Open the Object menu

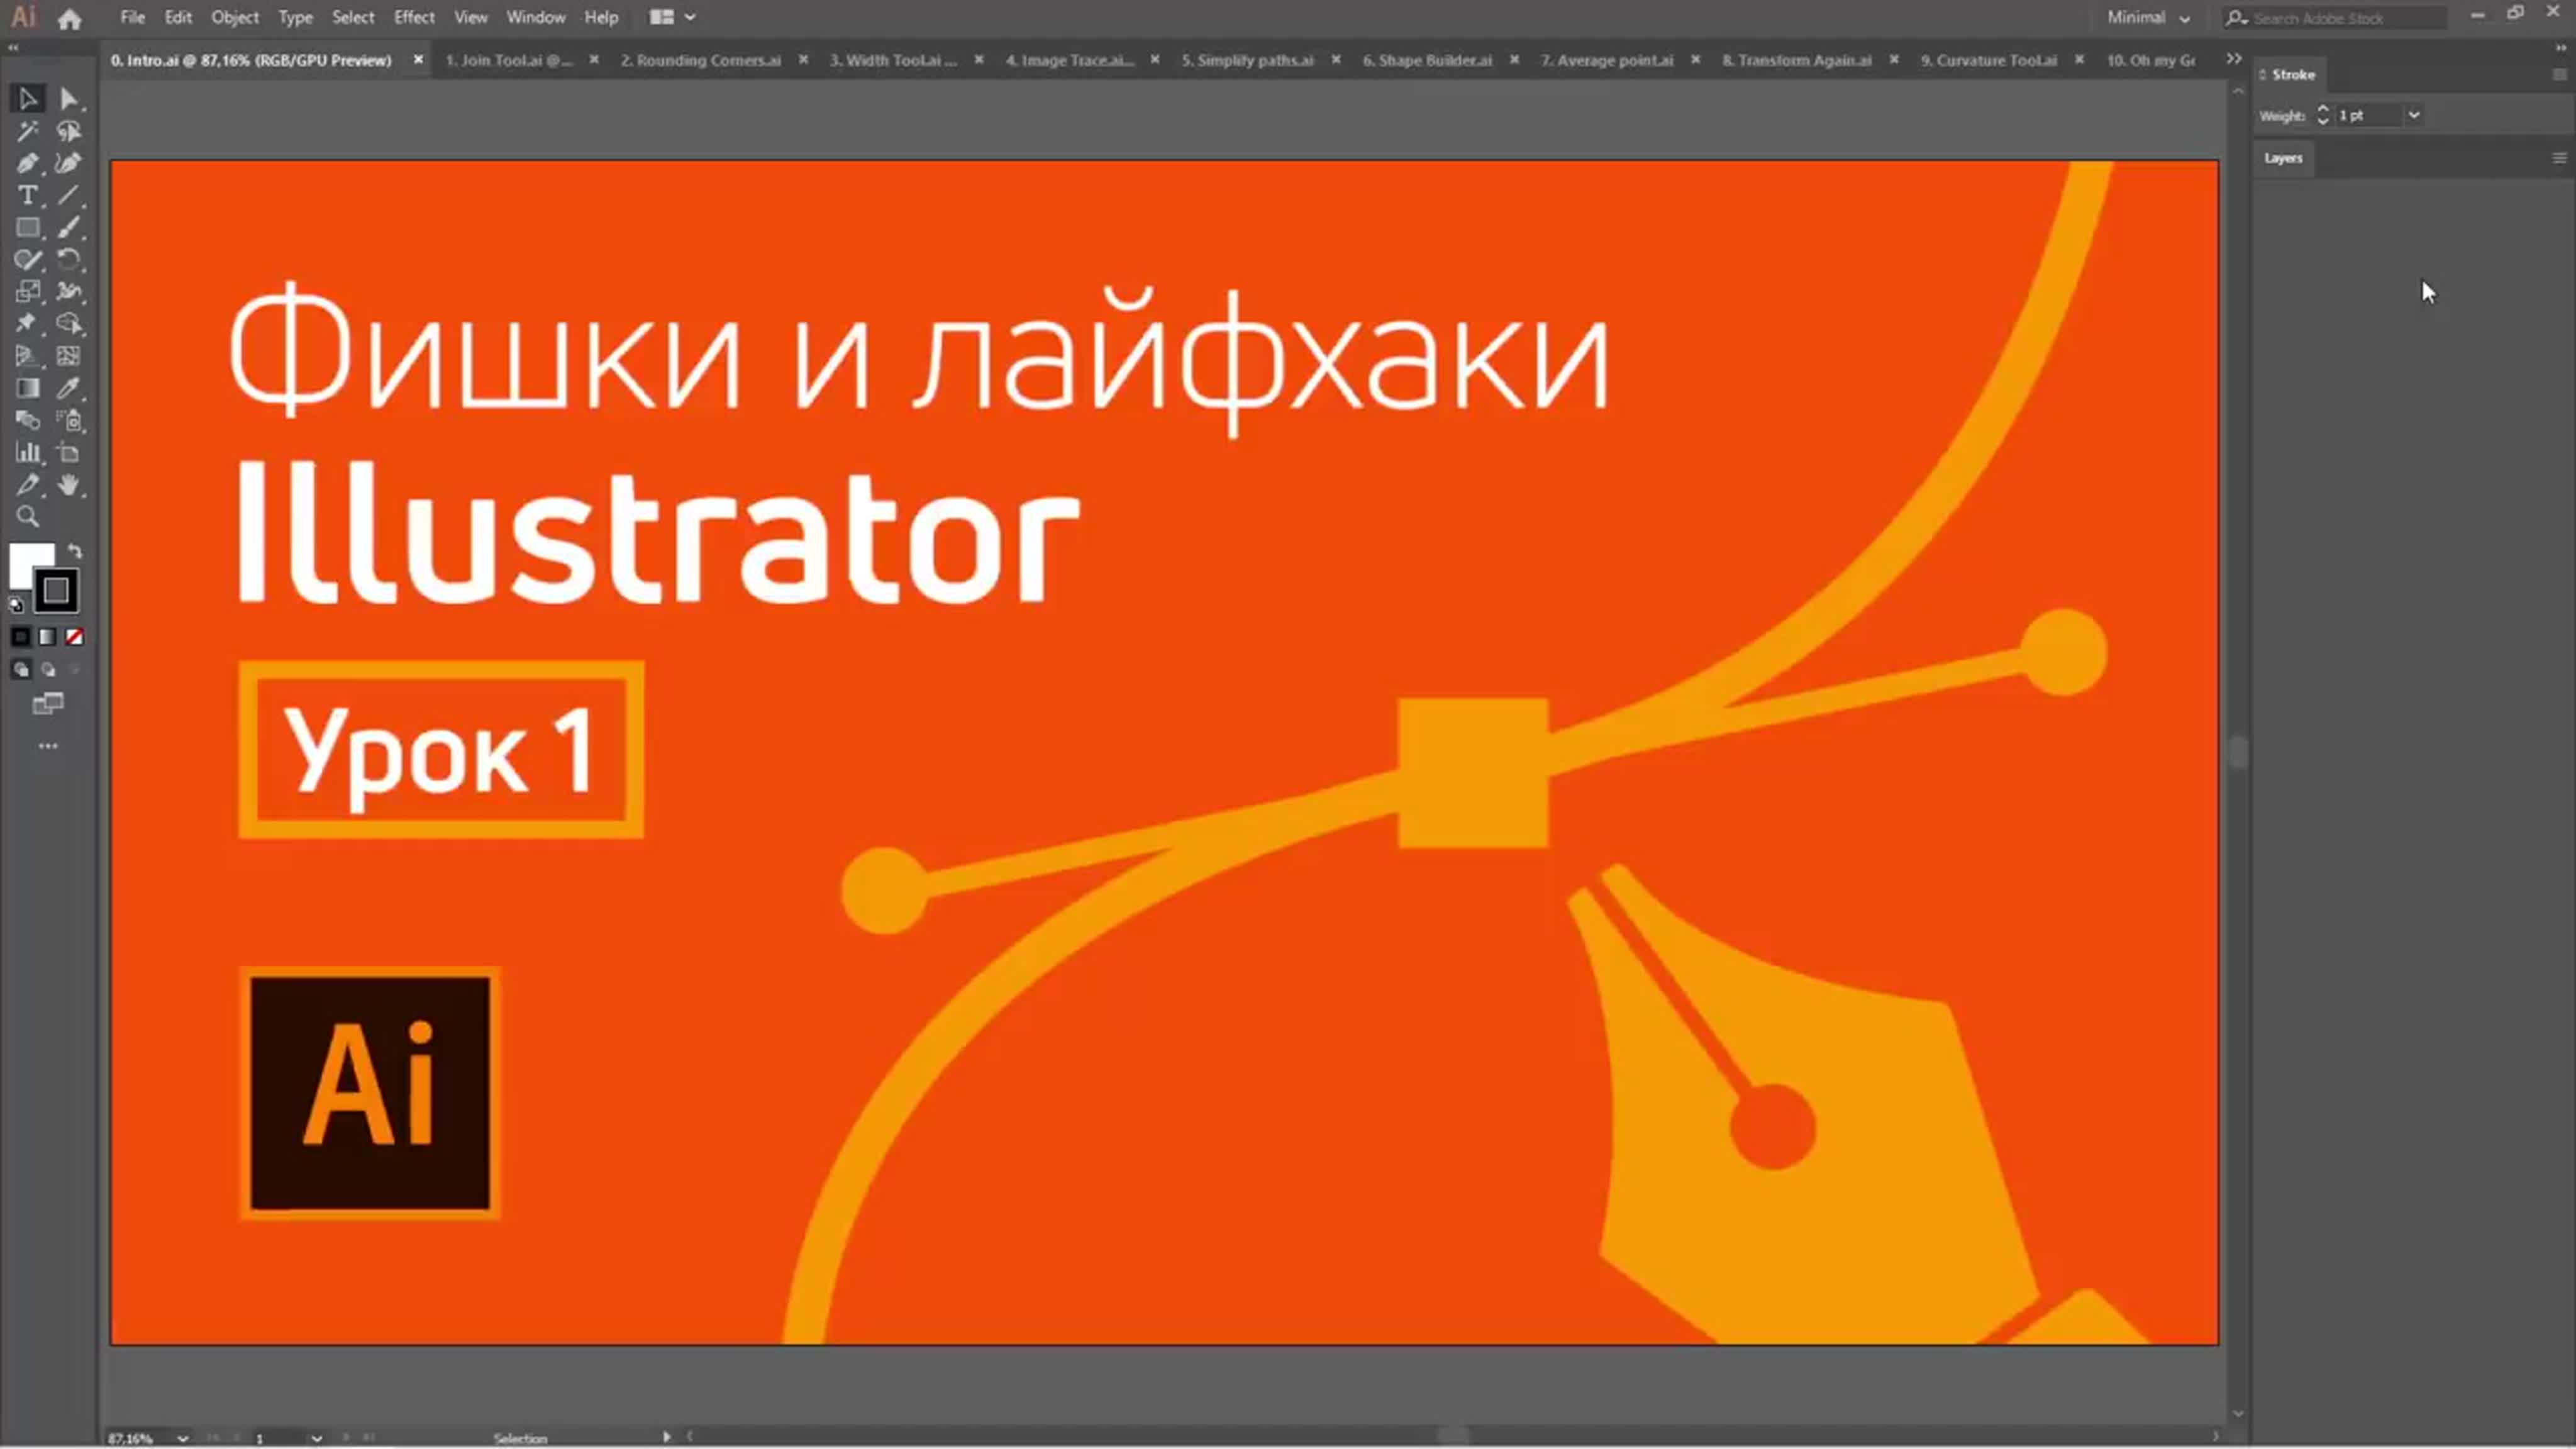pos(235,17)
